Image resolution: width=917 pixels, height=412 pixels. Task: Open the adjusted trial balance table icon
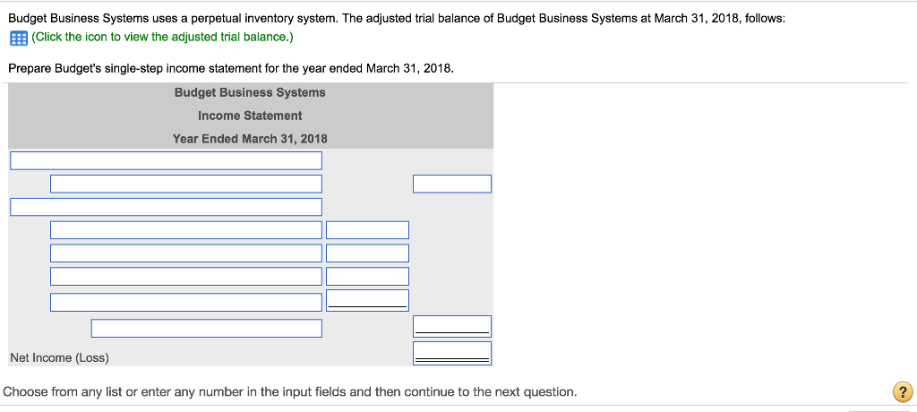[x=18, y=38]
